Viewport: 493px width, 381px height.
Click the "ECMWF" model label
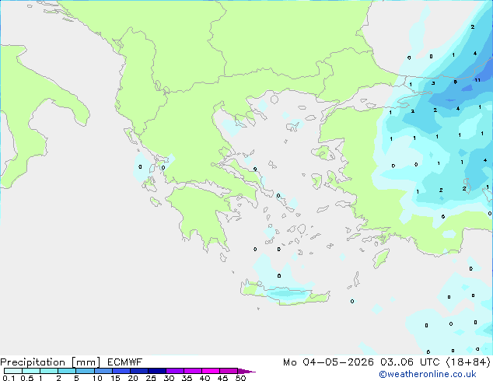pos(125,362)
